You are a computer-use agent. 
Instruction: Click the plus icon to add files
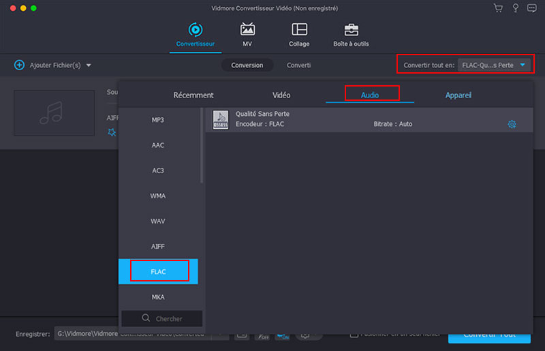coord(19,65)
